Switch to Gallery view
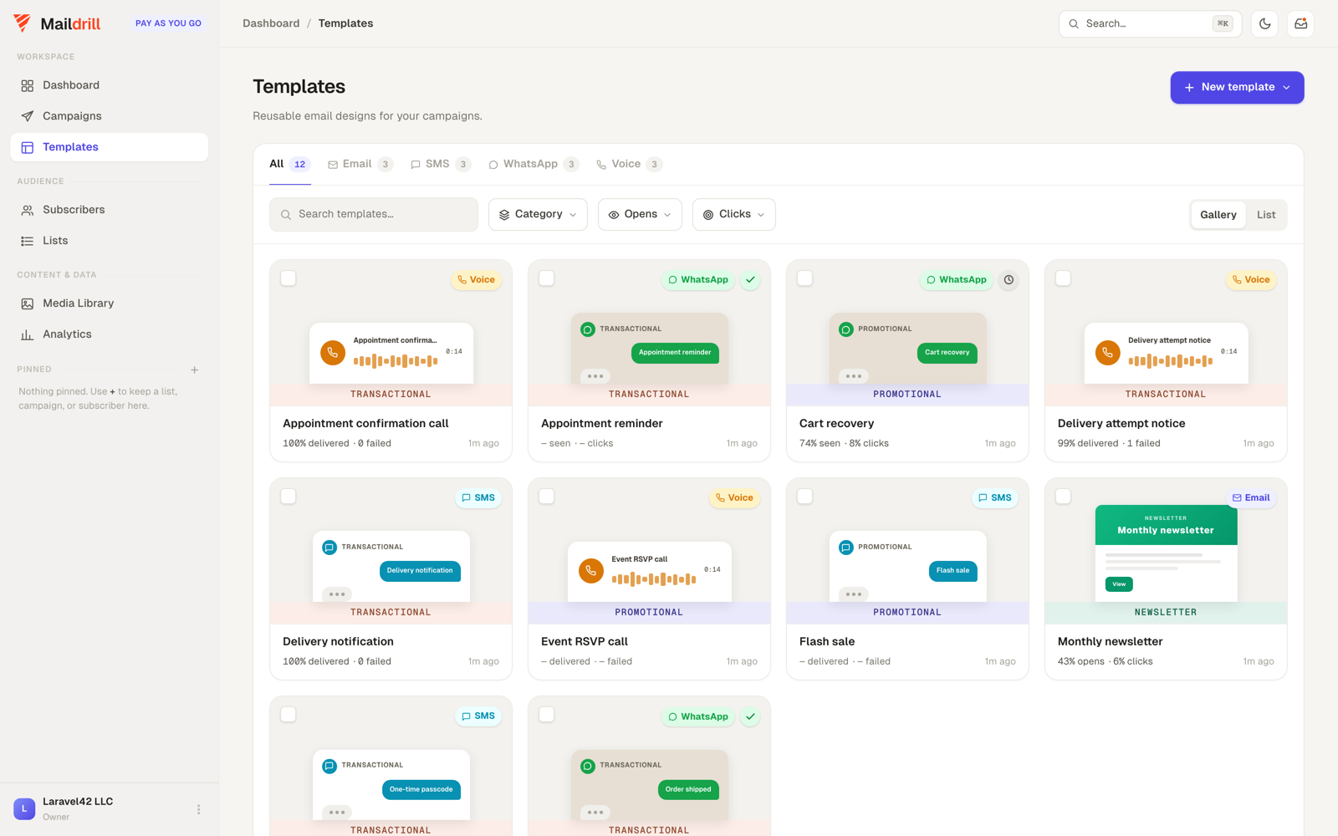Viewport: 1338px width, 836px height. click(x=1218, y=215)
